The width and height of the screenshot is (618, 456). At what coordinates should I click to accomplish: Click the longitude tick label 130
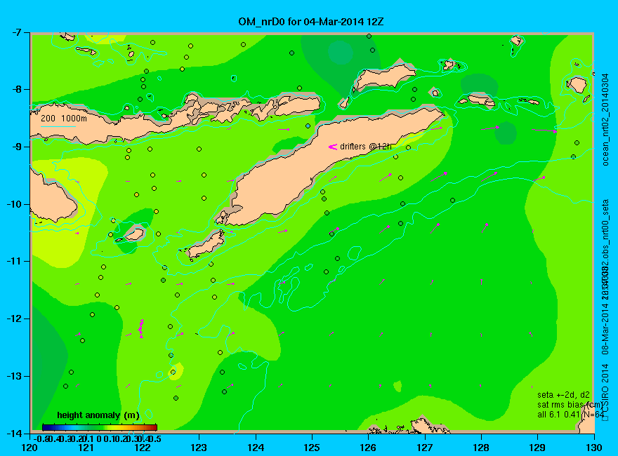tap(594, 448)
